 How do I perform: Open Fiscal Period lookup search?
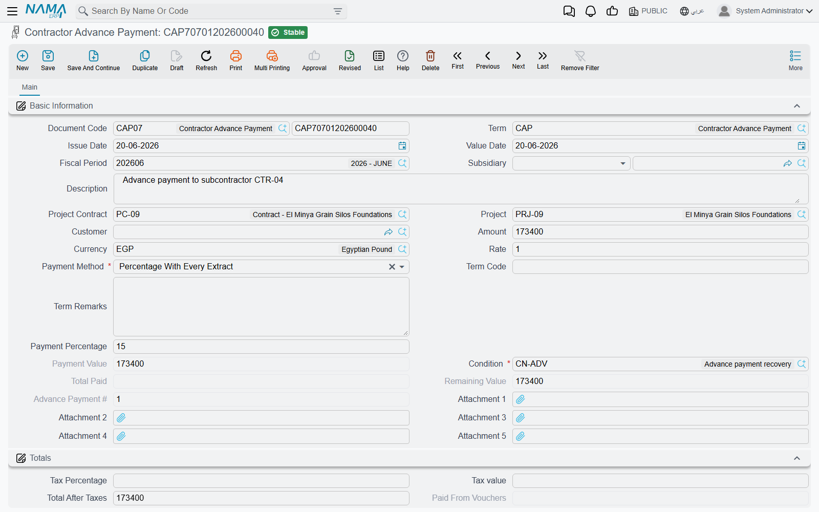402,163
